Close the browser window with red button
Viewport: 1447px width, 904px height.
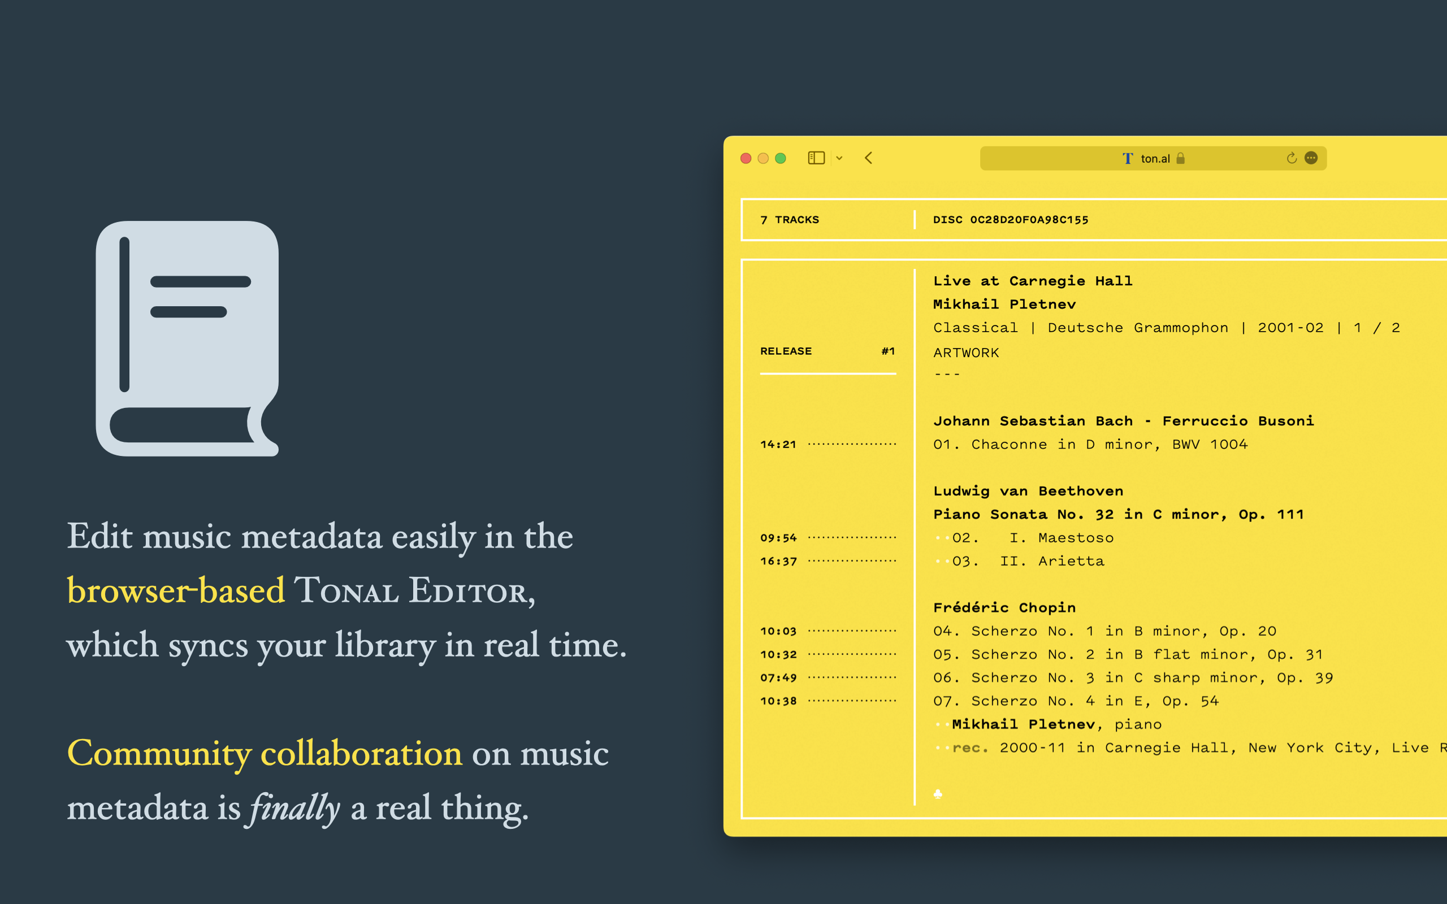point(746,158)
